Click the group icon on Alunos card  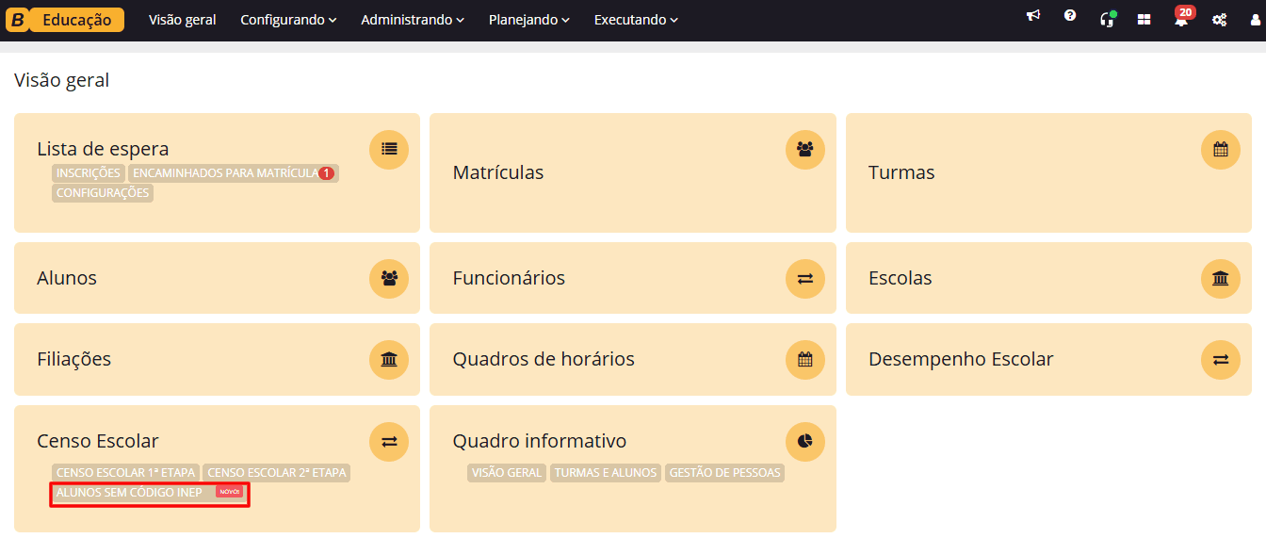point(389,278)
